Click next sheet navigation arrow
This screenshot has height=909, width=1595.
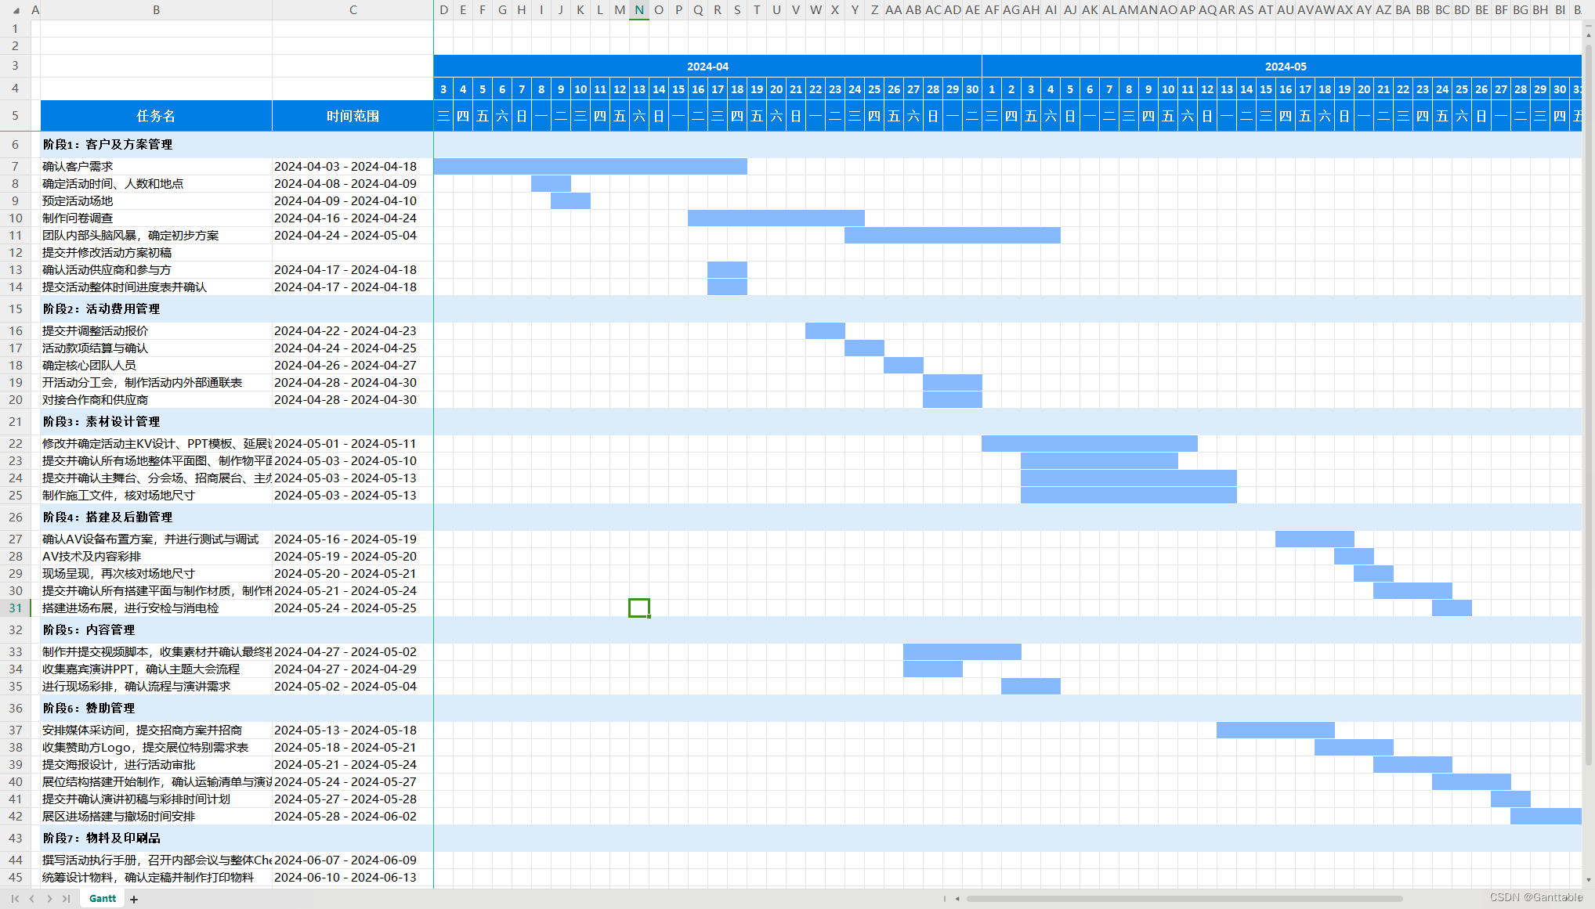[49, 899]
